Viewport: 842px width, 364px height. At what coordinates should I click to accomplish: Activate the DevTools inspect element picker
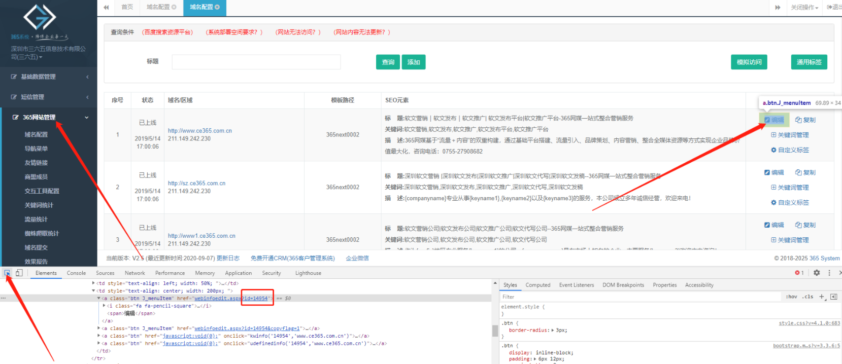tap(8, 273)
